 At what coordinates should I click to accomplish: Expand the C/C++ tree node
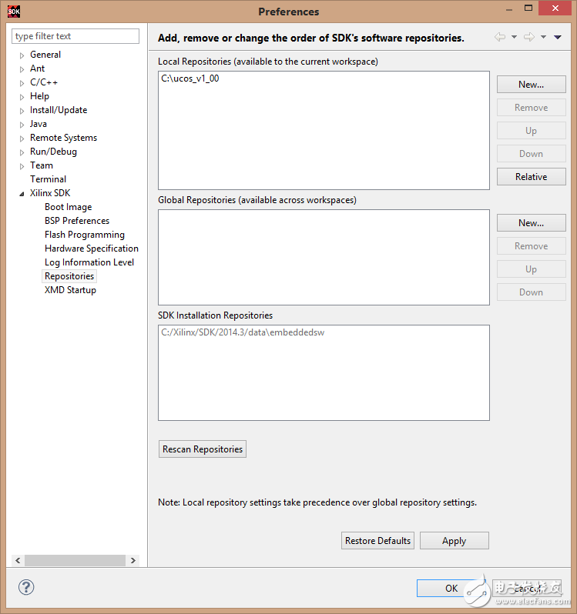[22, 83]
